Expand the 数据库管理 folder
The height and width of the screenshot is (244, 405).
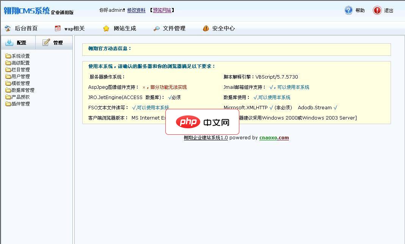(8, 90)
